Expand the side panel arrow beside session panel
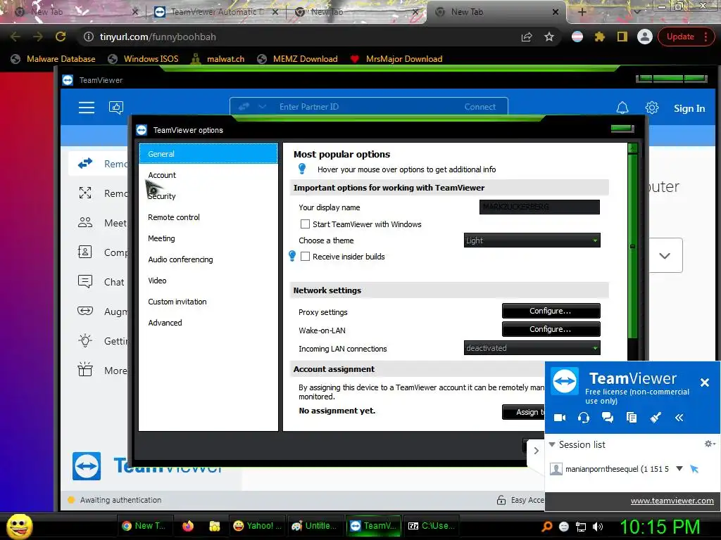The height and width of the screenshot is (540, 721). click(x=536, y=451)
